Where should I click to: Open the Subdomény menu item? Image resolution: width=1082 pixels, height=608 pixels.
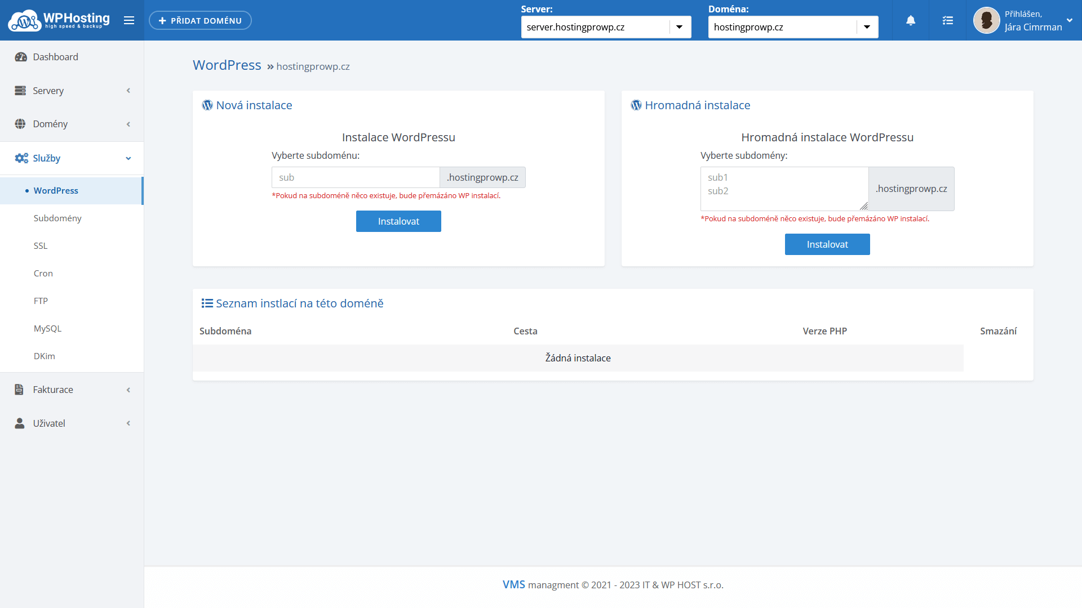tap(57, 218)
